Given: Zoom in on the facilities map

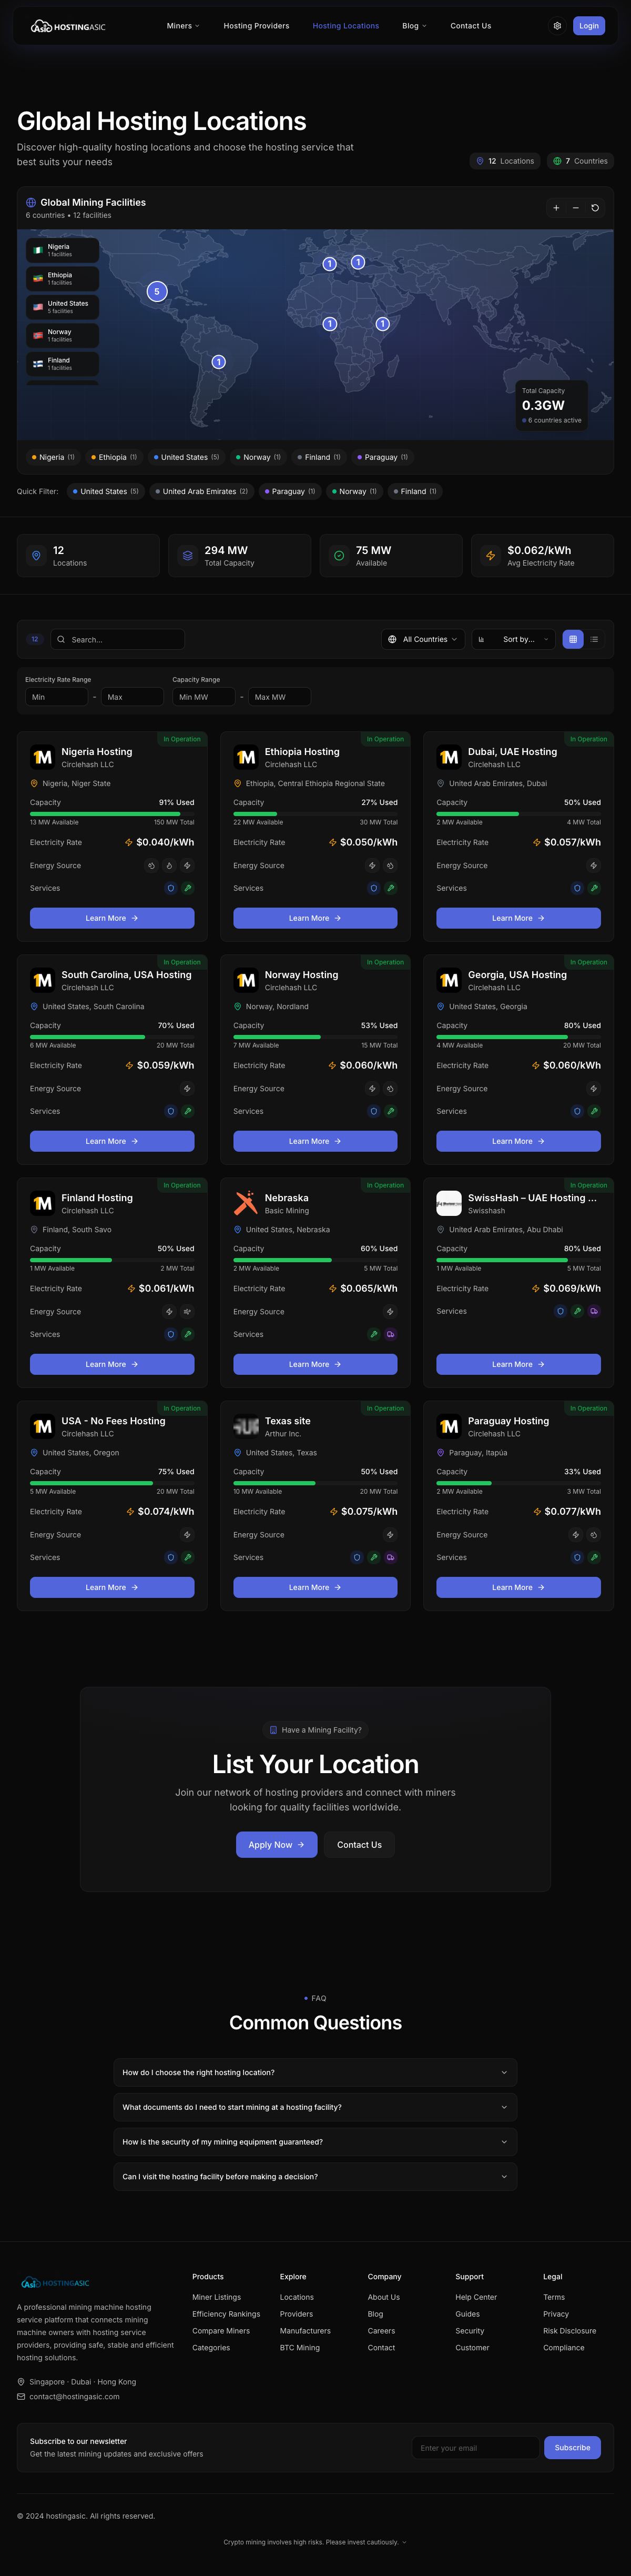Looking at the screenshot, I should (x=556, y=208).
